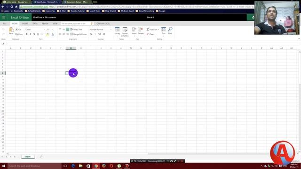Viewport: 301px width, 169px height.
Task: Toggle Wrap Text
Action: (x=76, y=29)
